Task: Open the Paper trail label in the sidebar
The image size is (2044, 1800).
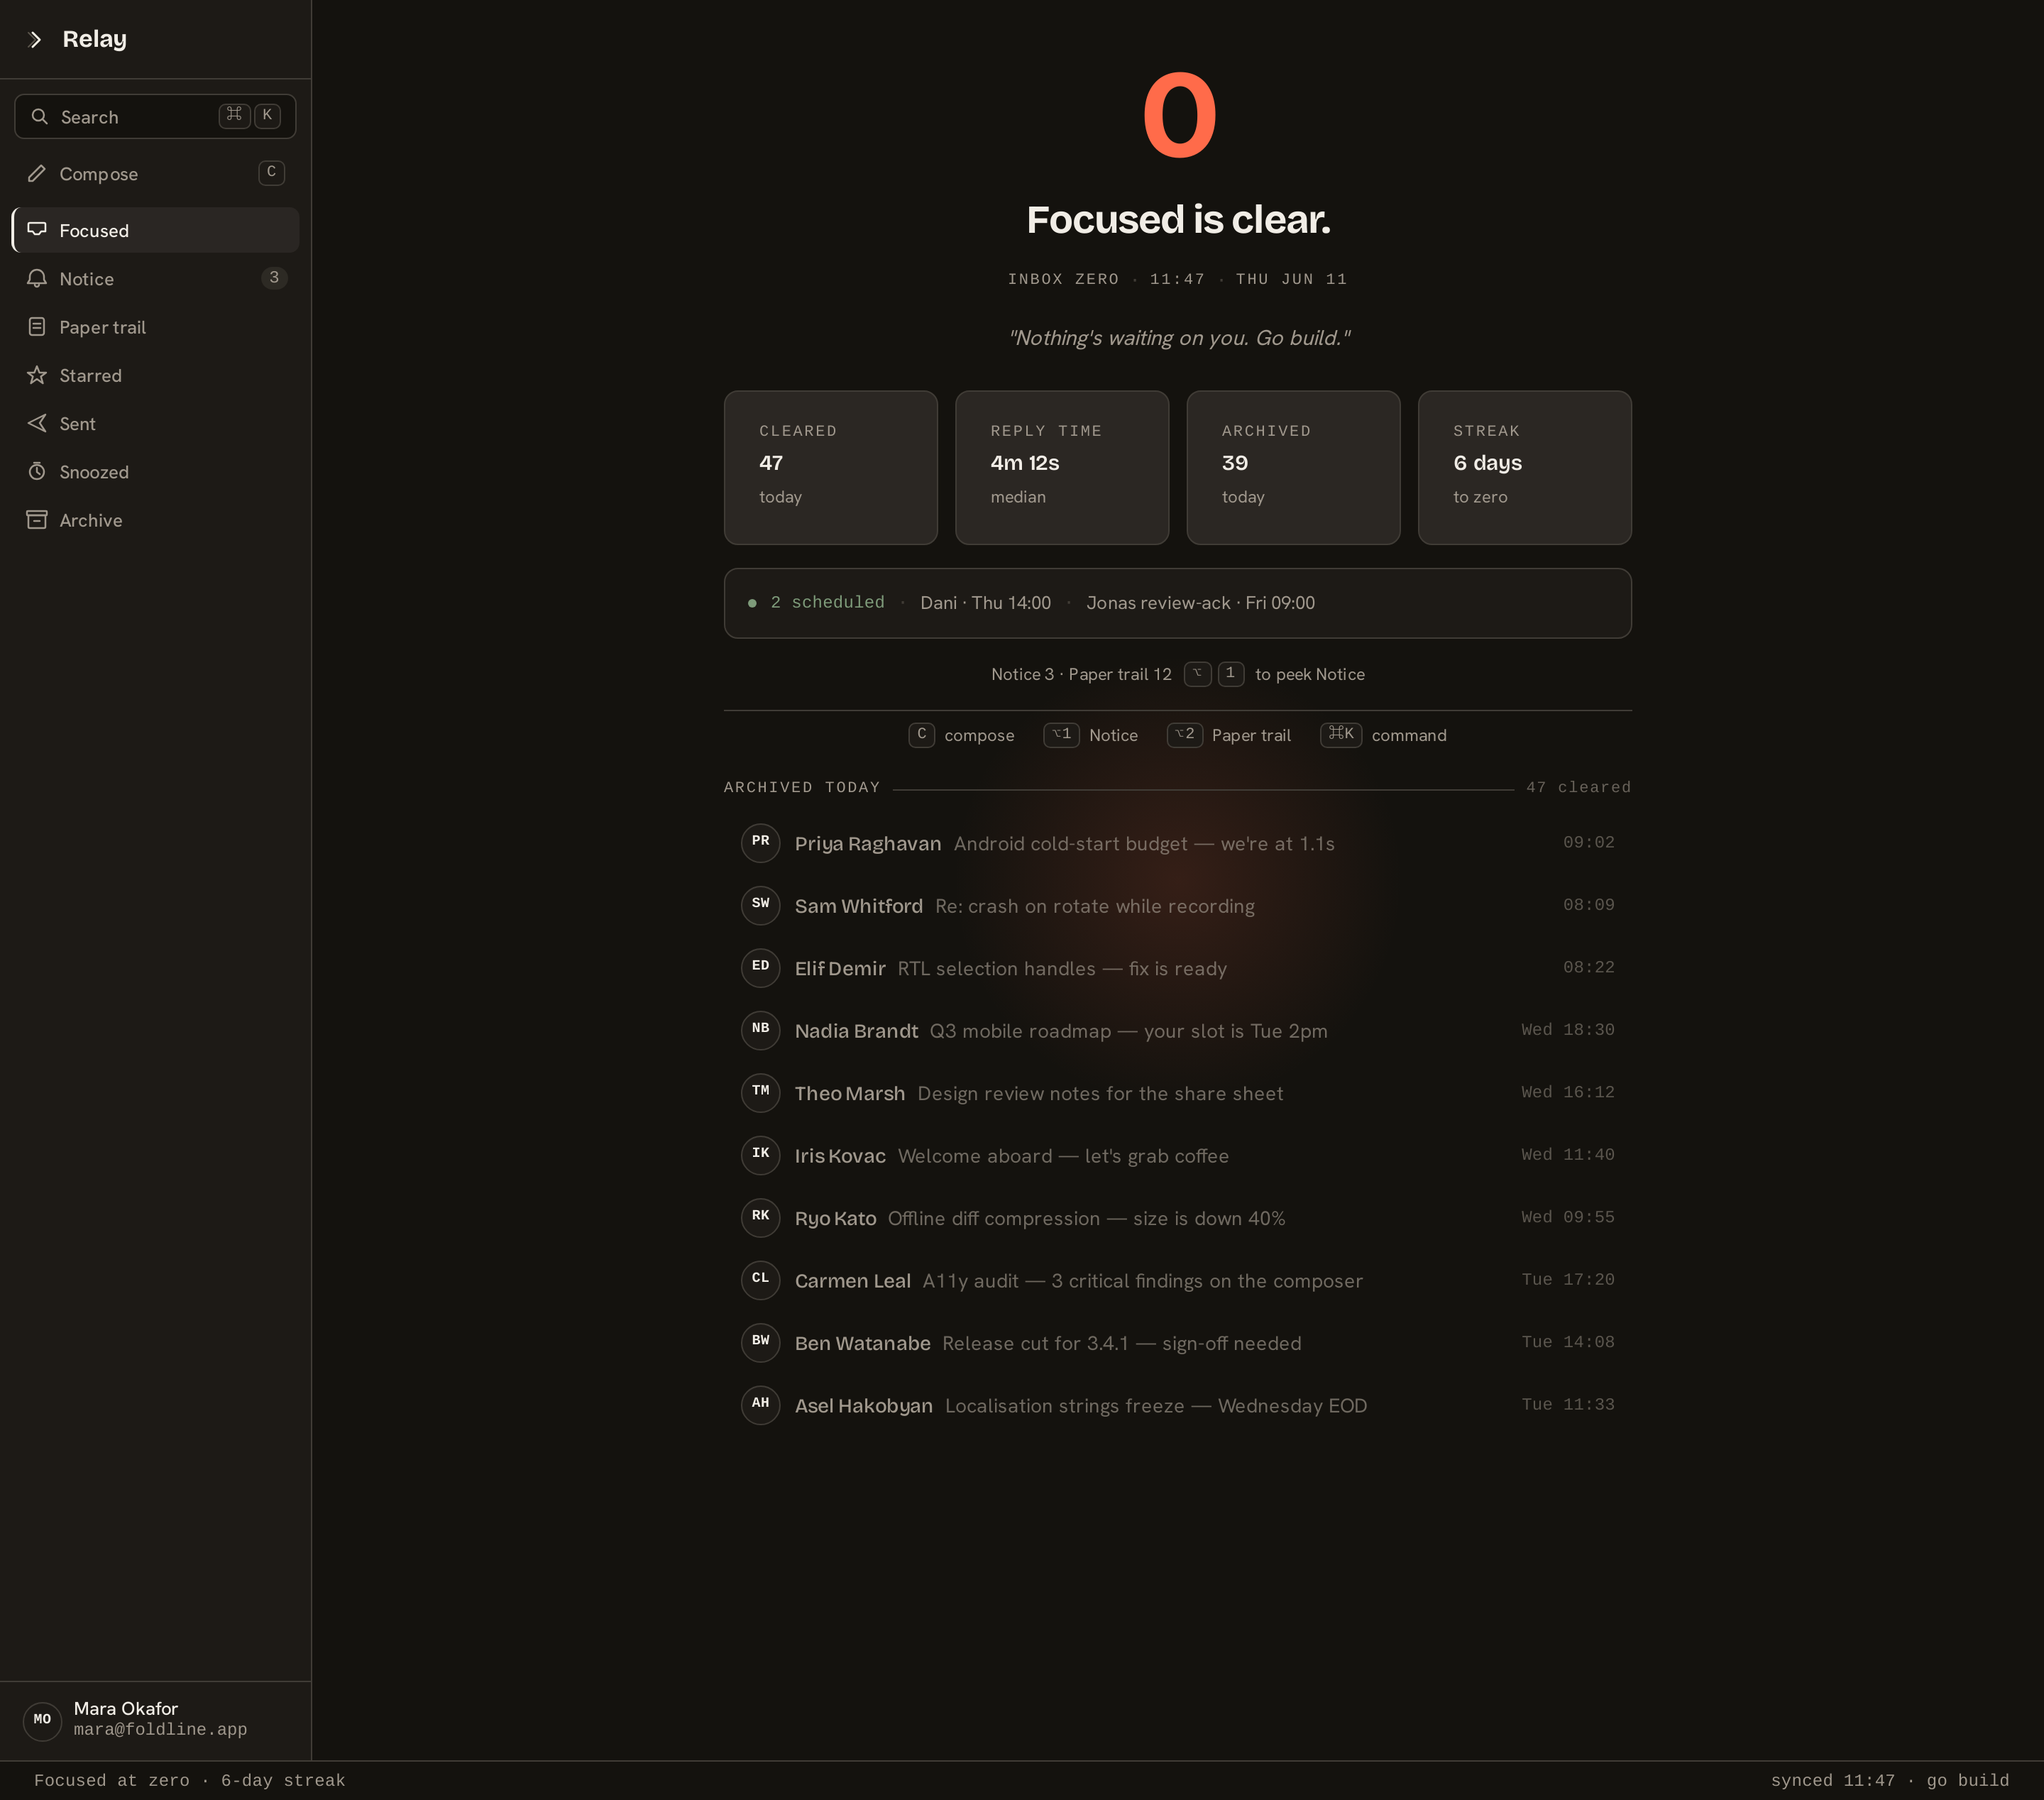Action: click(x=102, y=327)
